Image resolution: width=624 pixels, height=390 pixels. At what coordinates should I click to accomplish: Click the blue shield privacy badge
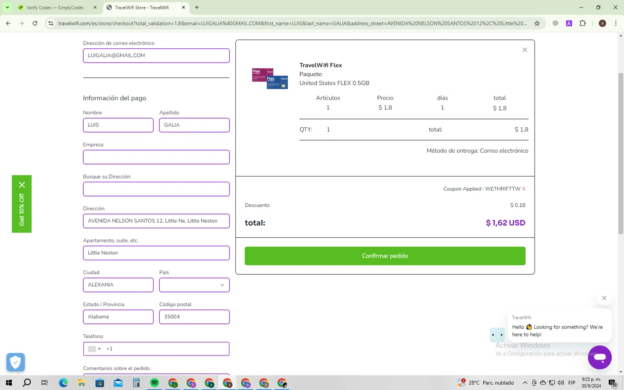[15, 363]
